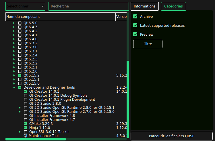Click version 3.29.3 in CMake row

(x=121, y=124)
